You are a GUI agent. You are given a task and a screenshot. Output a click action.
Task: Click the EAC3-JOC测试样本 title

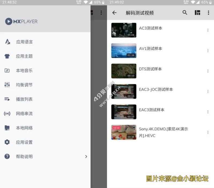[x=156, y=89]
